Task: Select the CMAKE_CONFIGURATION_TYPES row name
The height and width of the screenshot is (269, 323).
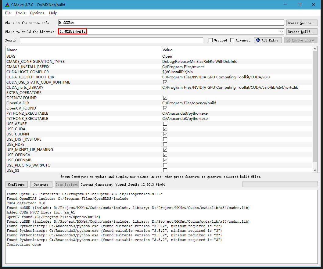Action: tap(35, 61)
